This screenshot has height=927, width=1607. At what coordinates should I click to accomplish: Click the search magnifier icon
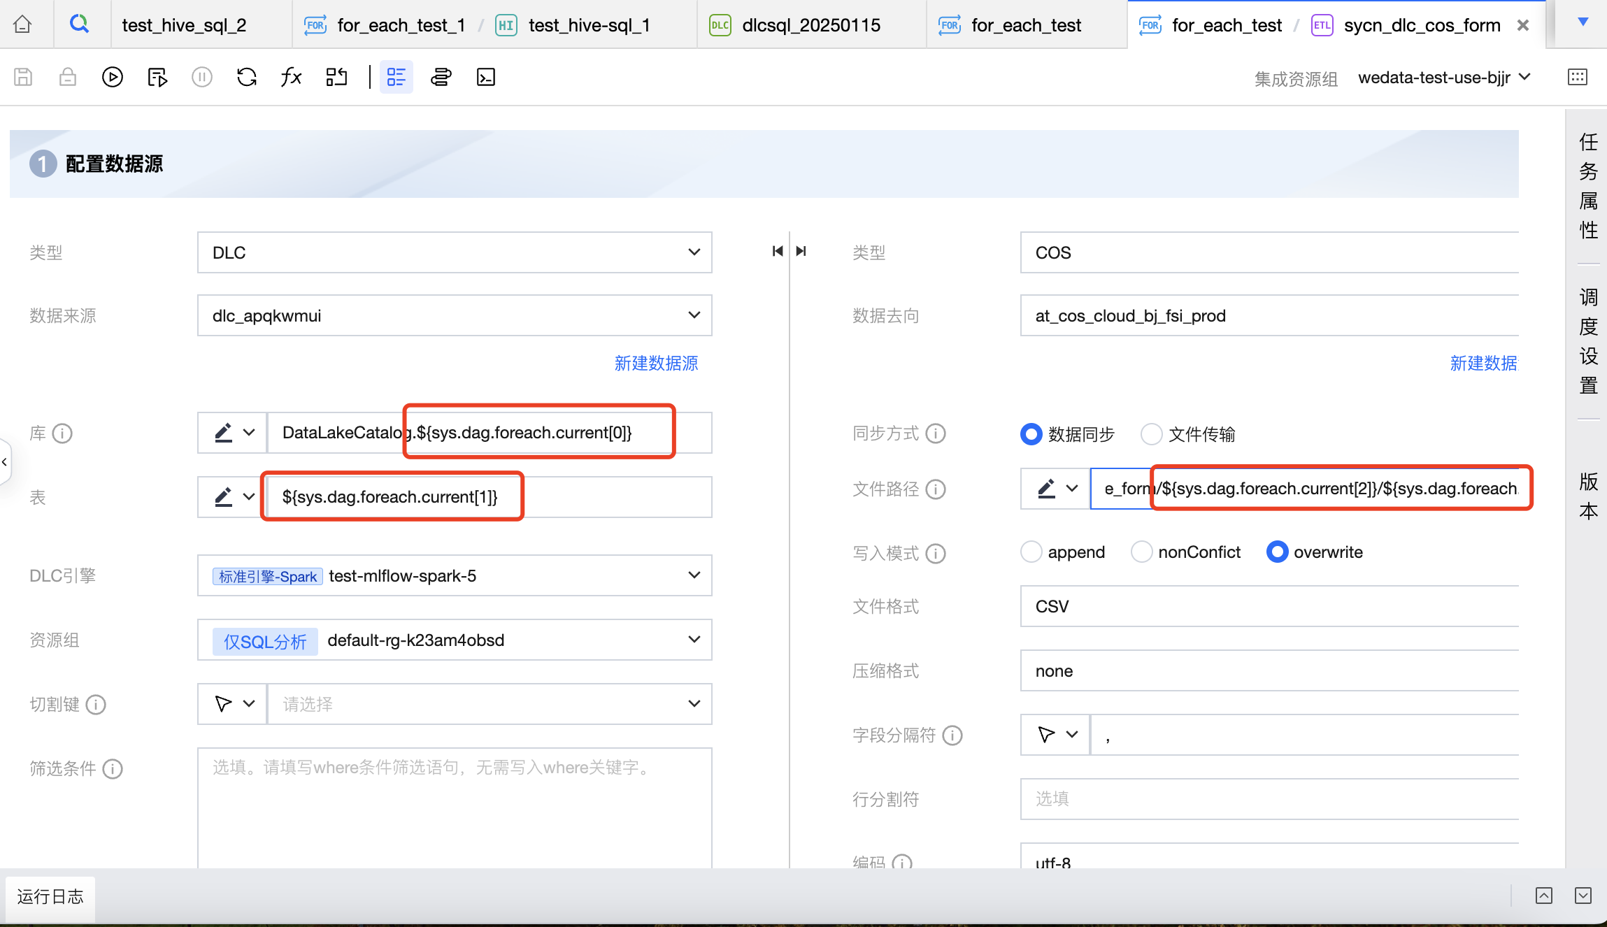(80, 25)
